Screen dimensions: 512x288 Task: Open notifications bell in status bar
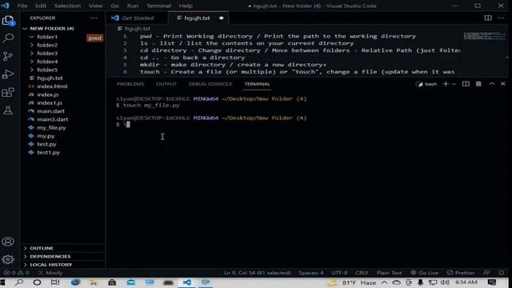pos(502,273)
